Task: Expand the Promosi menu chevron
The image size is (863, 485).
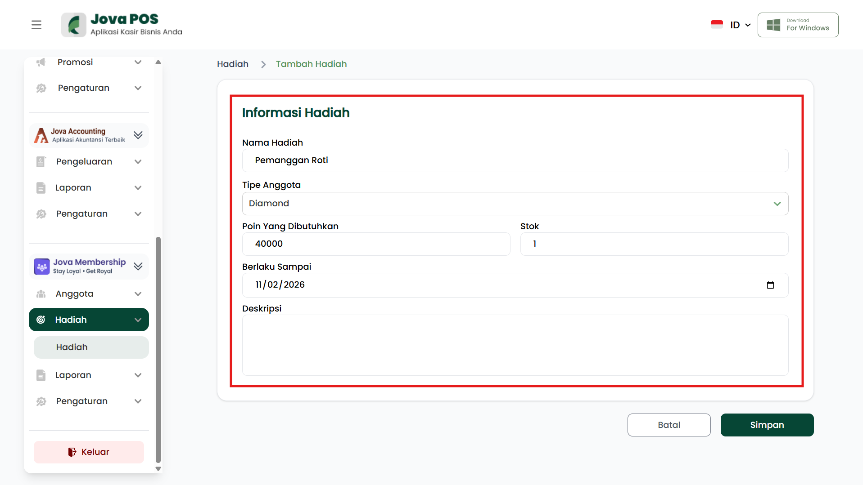Action: (x=138, y=62)
